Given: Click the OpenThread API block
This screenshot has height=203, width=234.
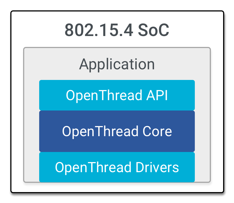Looking at the screenshot, I should 117,95.
